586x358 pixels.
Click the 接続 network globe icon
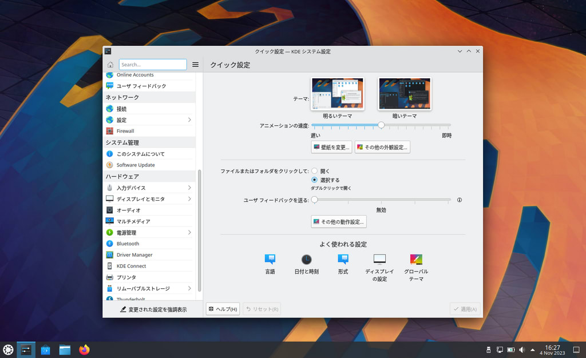pos(109,109)
